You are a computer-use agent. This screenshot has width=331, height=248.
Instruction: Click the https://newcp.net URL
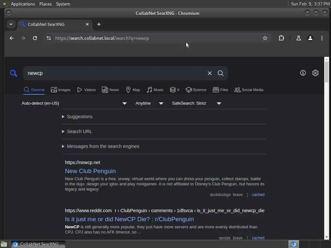pos(82,162)
